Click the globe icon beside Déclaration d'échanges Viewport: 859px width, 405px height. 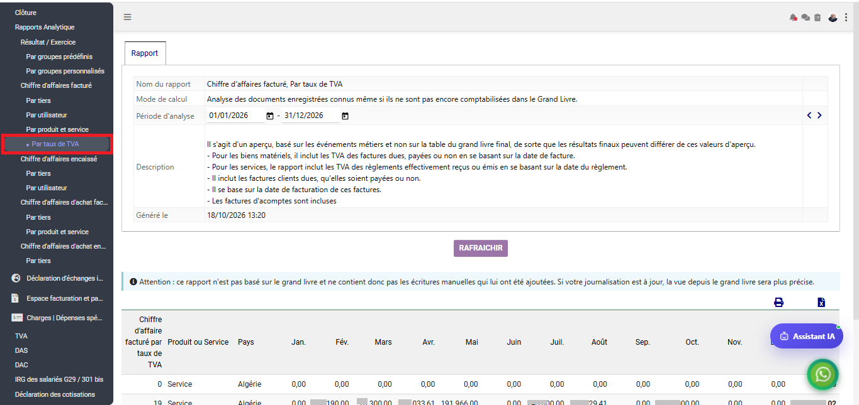pos(16,278)
